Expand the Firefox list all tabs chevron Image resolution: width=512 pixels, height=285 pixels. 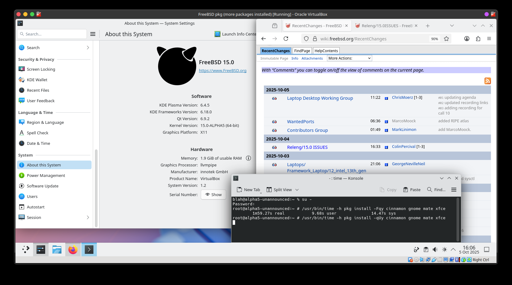click(x=452, y=26)
